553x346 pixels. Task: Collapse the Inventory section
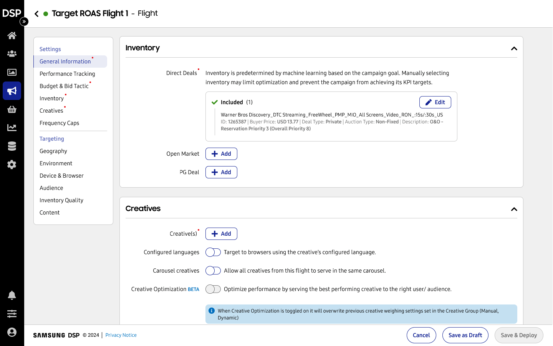(514, 48)
